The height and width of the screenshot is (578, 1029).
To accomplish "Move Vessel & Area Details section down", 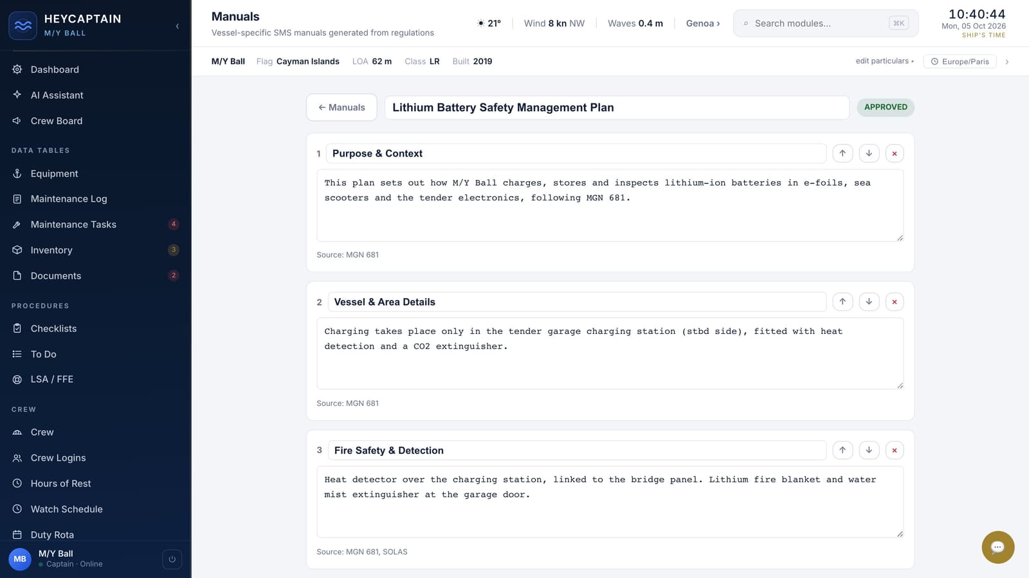I will click(869, 302).
